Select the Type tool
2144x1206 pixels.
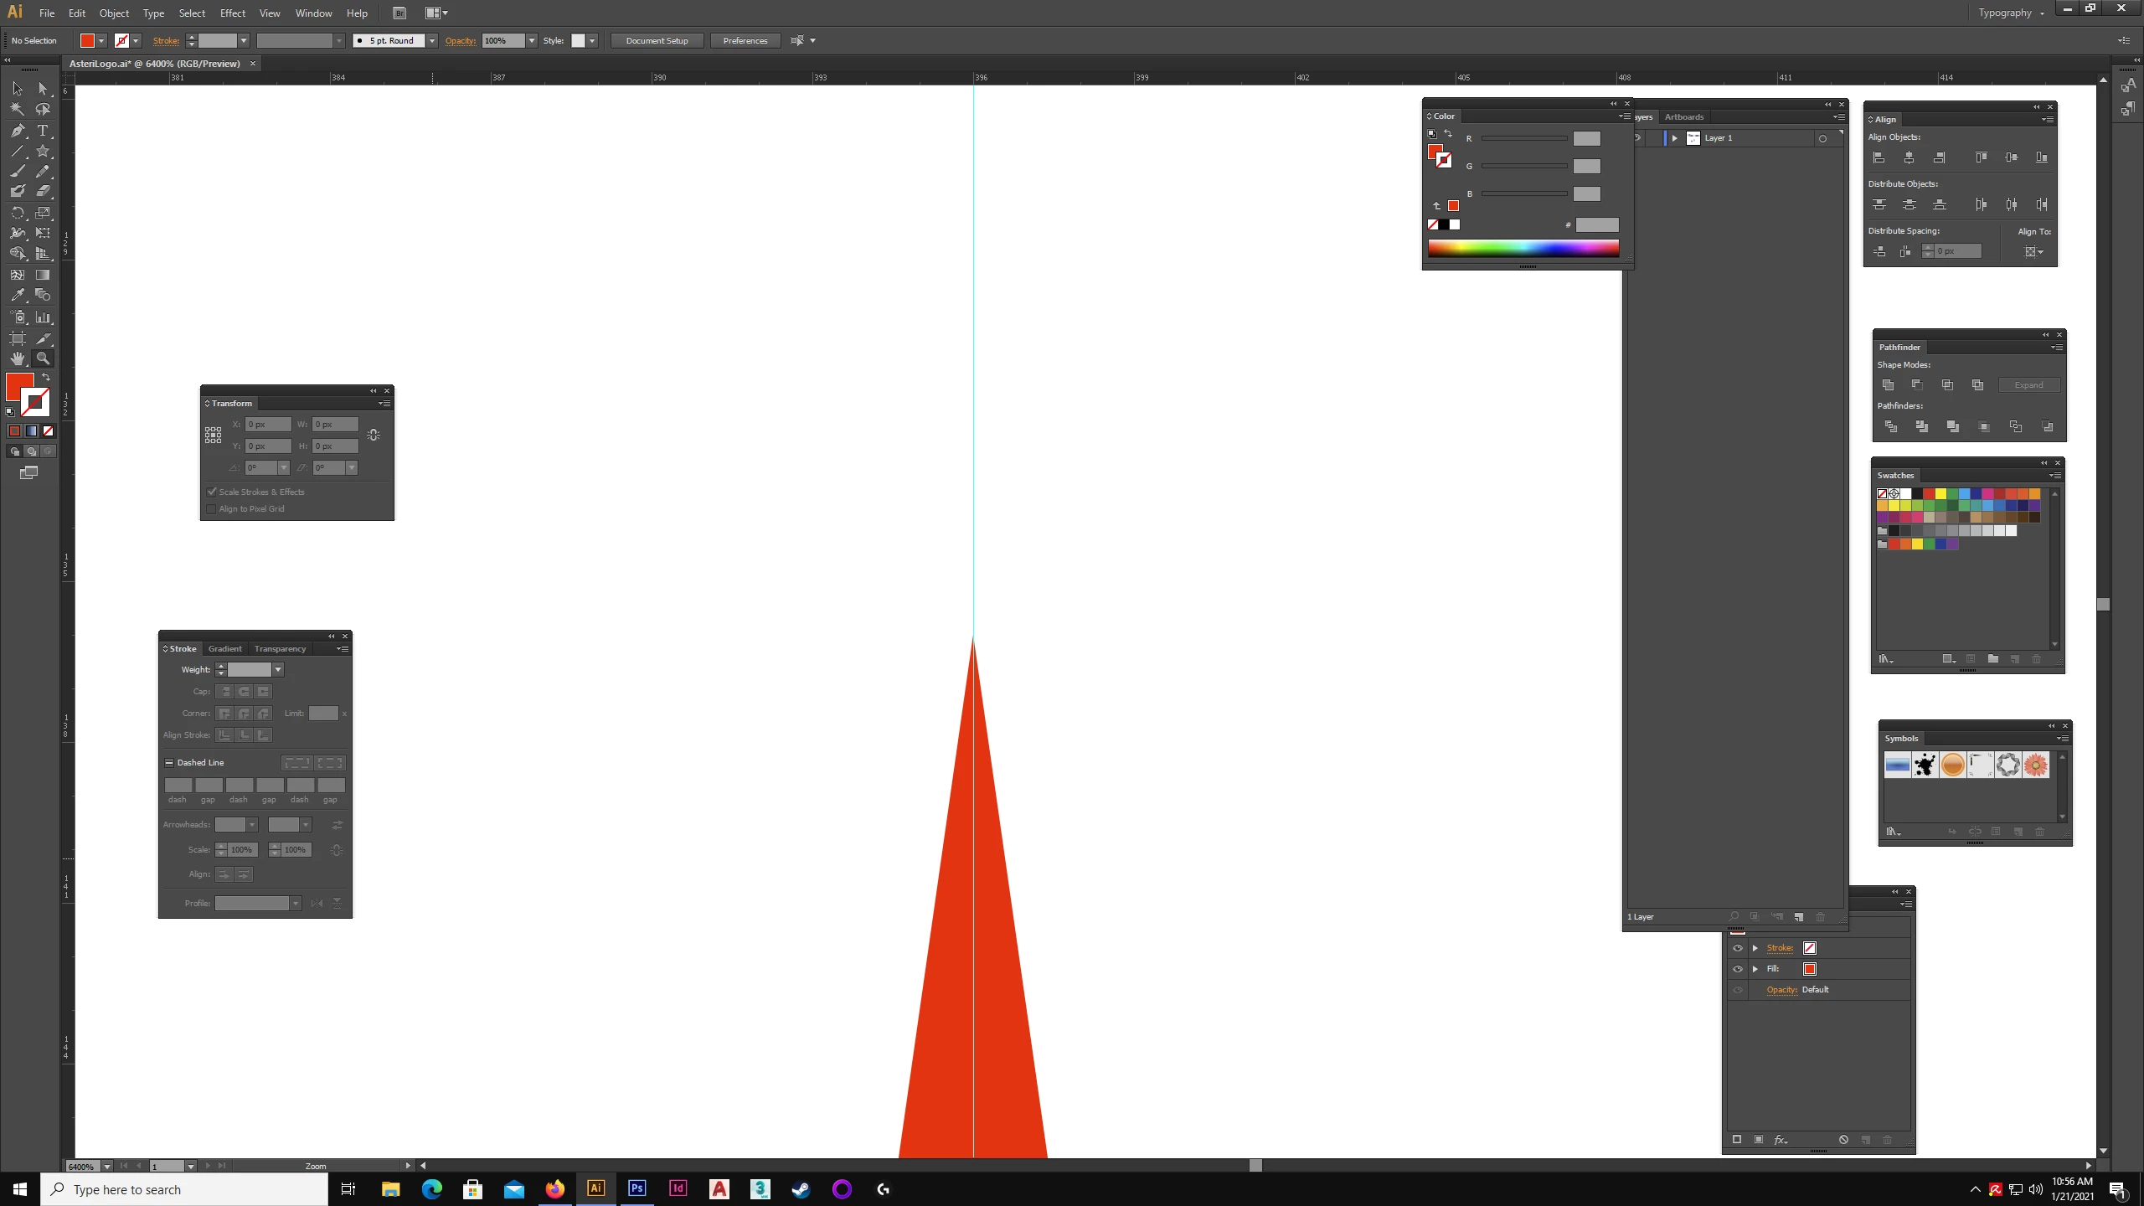pyautogui.click(x=43, y=131)
